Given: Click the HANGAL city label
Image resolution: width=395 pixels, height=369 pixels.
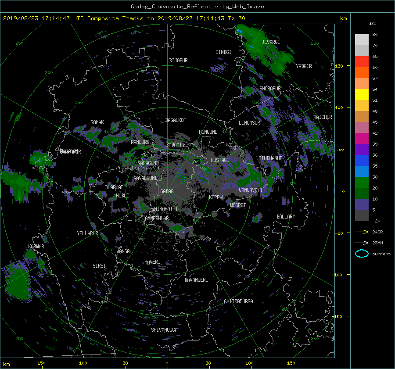Looking at the screenshot, I should click(124, 251).
